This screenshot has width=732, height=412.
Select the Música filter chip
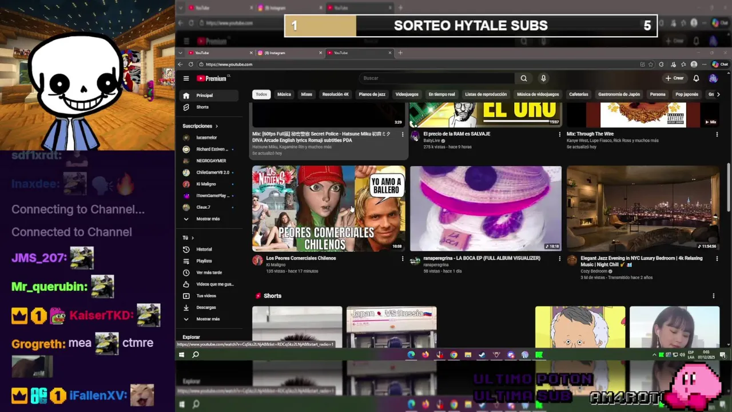[x=284, y=94]
